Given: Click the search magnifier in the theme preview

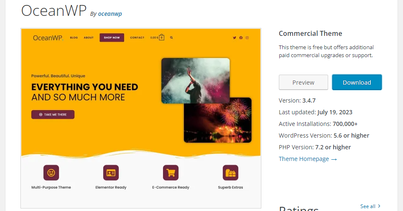Looking at the screenshot, I should pyautogui.click(x=171, y=38).
